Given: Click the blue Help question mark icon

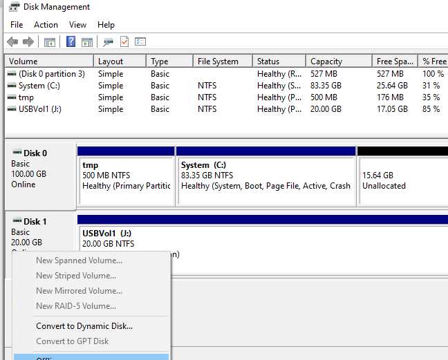Looking at the screenshot, I should click(x=71, y=41).
